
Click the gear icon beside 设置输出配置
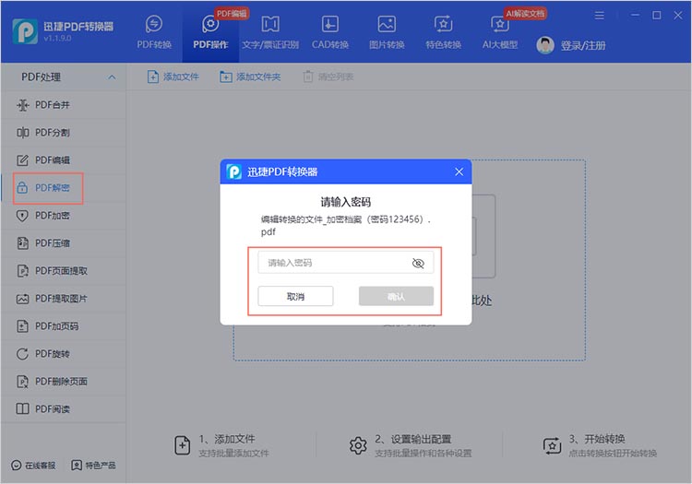coord(358,445)
